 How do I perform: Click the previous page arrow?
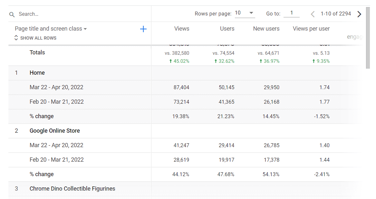(312, 14)
